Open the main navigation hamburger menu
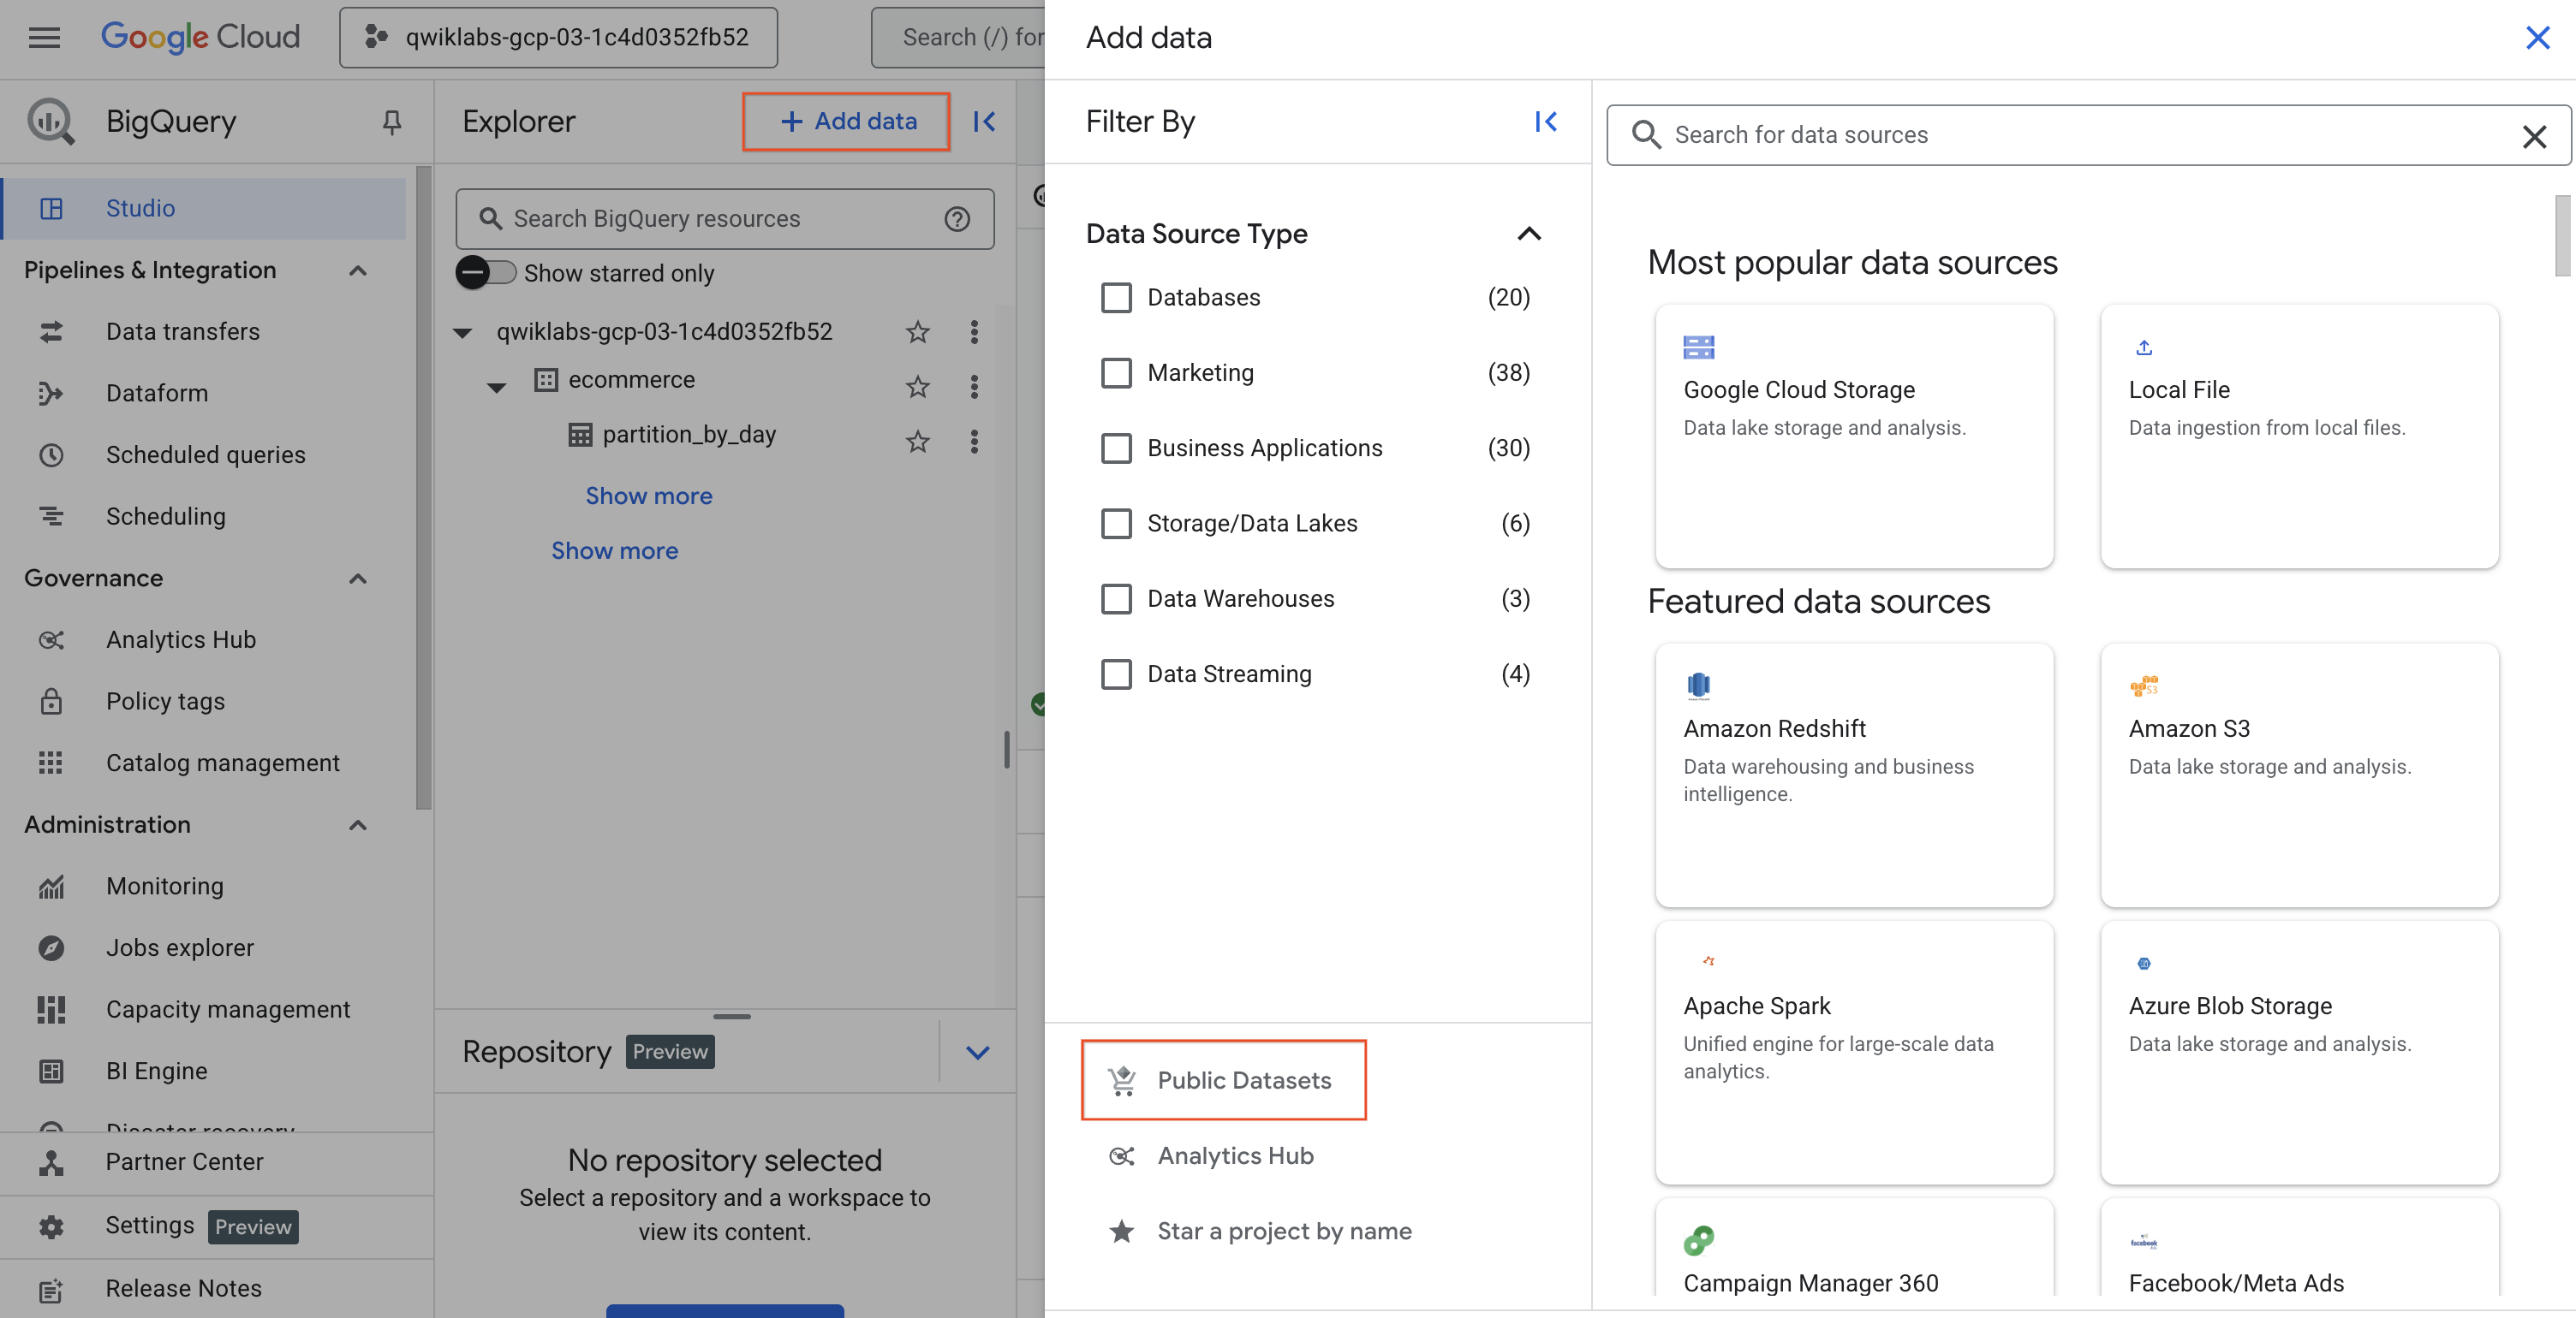The width and height of the screenshot is (2576, 1318). (x=44, y=37)
